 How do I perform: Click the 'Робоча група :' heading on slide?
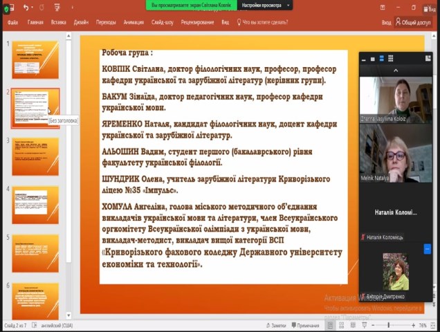click(x=127, y=53)
